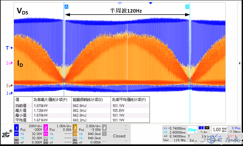Click cursor B marker at top
The height and width of the screenshot is (146, 243).
(x=187, y=7)
